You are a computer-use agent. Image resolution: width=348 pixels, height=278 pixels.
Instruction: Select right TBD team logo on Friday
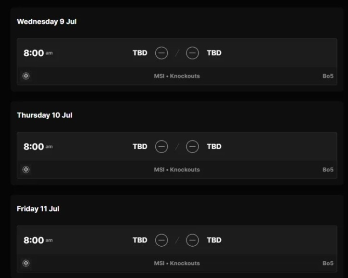(x=192, y=240)
